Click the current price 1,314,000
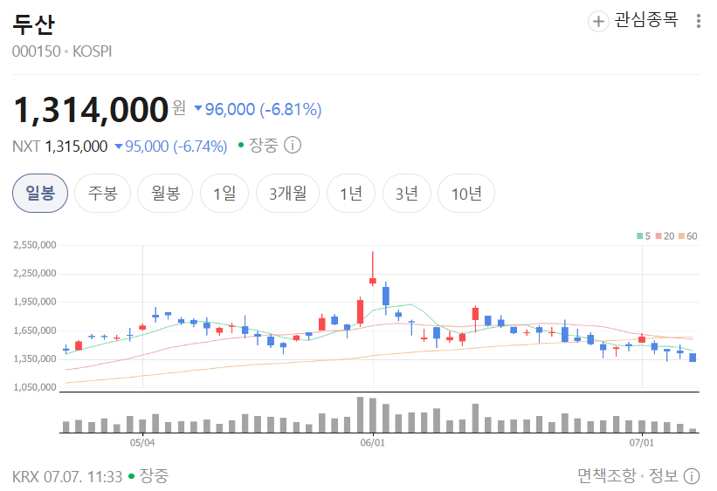Image resolution: width=717 pixels, height=491 pixels. [x=91, y=110]
